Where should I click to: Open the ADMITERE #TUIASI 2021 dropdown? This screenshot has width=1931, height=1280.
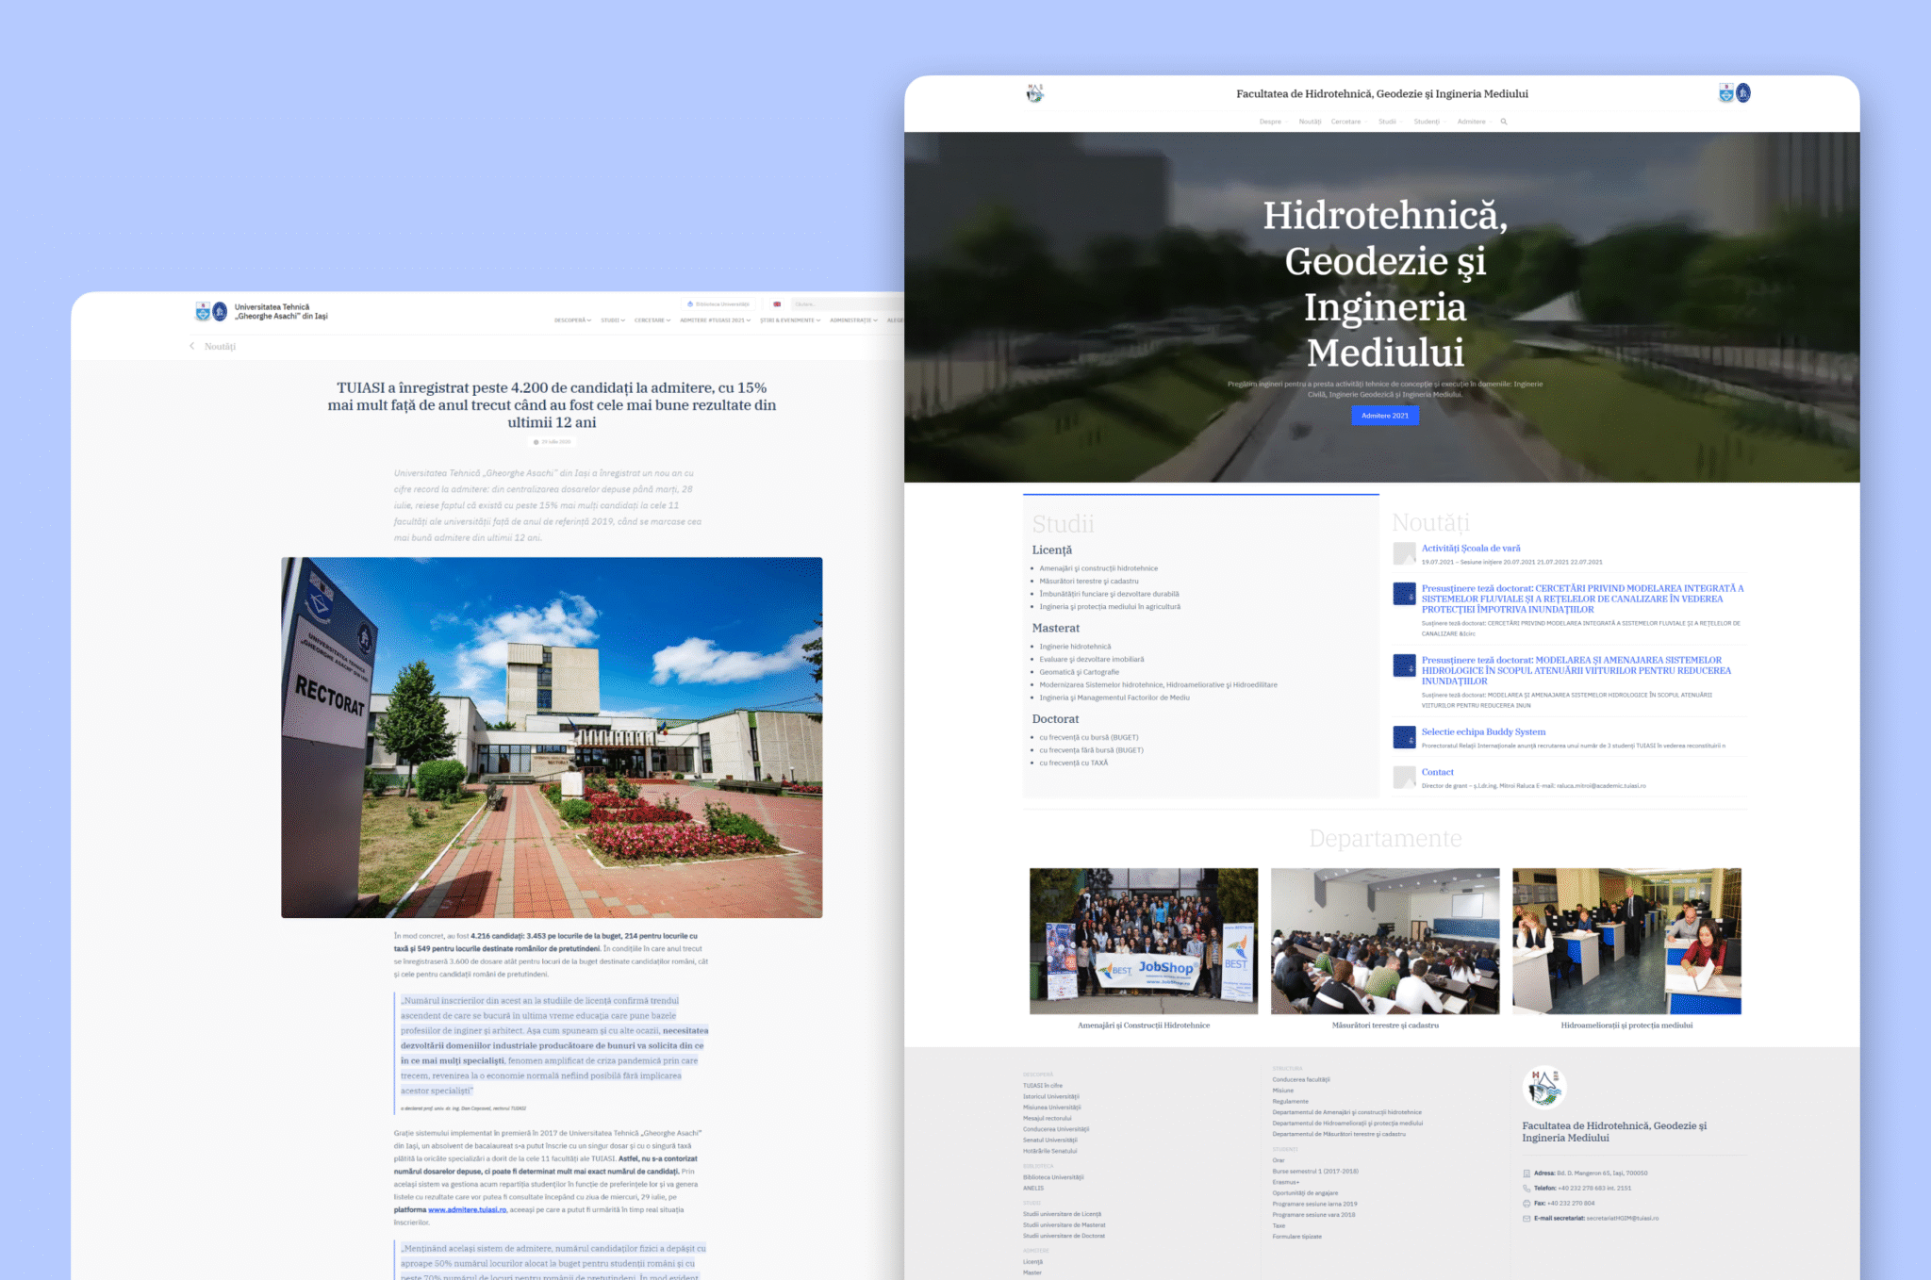pos(713,320)
